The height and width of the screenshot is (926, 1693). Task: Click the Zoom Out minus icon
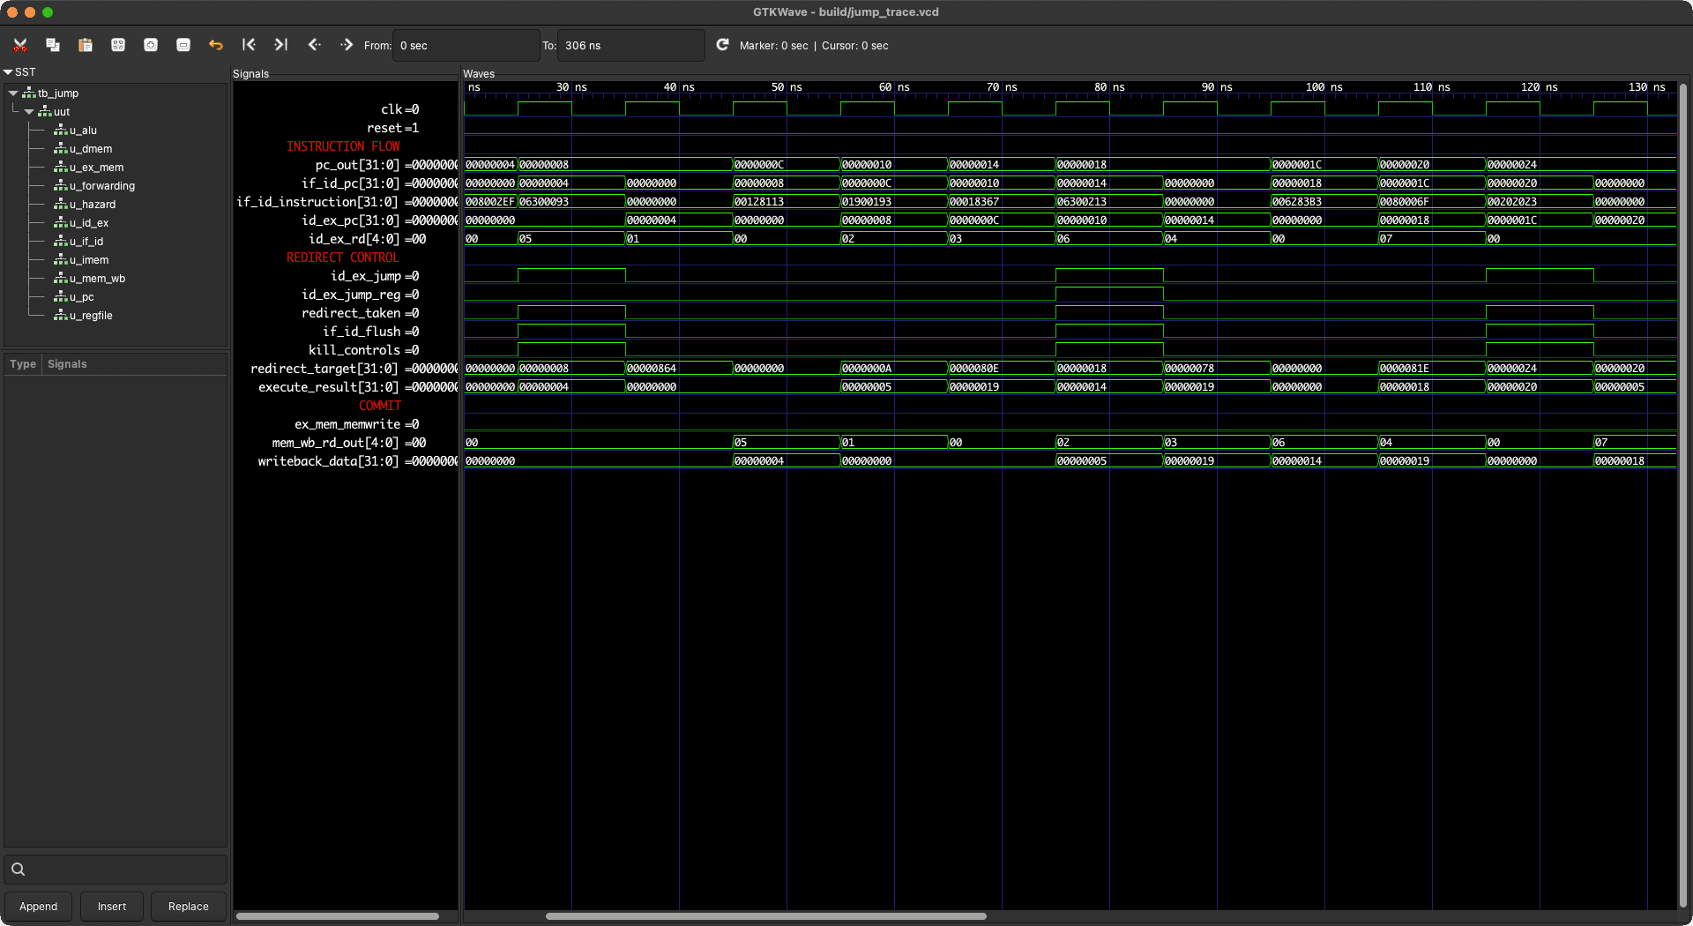[183, 45]
